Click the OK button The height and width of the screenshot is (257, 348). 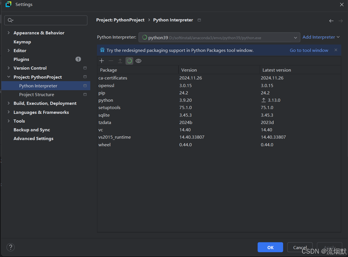[270, 247]
